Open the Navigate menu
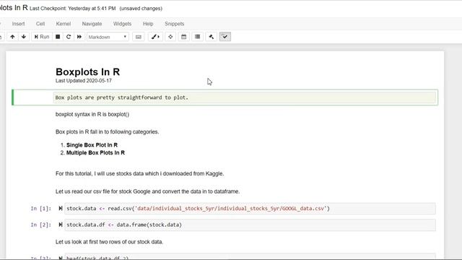462x260 pixels. click(92, 24)
